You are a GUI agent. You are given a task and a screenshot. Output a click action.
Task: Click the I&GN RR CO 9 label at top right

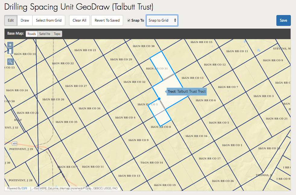click(273, 60)
